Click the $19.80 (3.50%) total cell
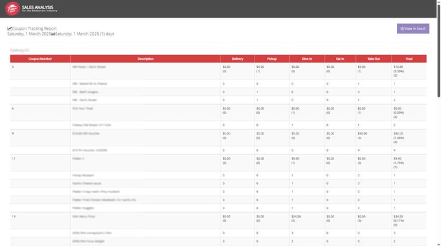 [x=409, y=71]
